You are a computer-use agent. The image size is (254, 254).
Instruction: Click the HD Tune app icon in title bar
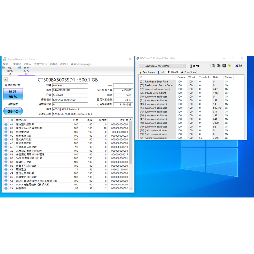tap(138, 58)
